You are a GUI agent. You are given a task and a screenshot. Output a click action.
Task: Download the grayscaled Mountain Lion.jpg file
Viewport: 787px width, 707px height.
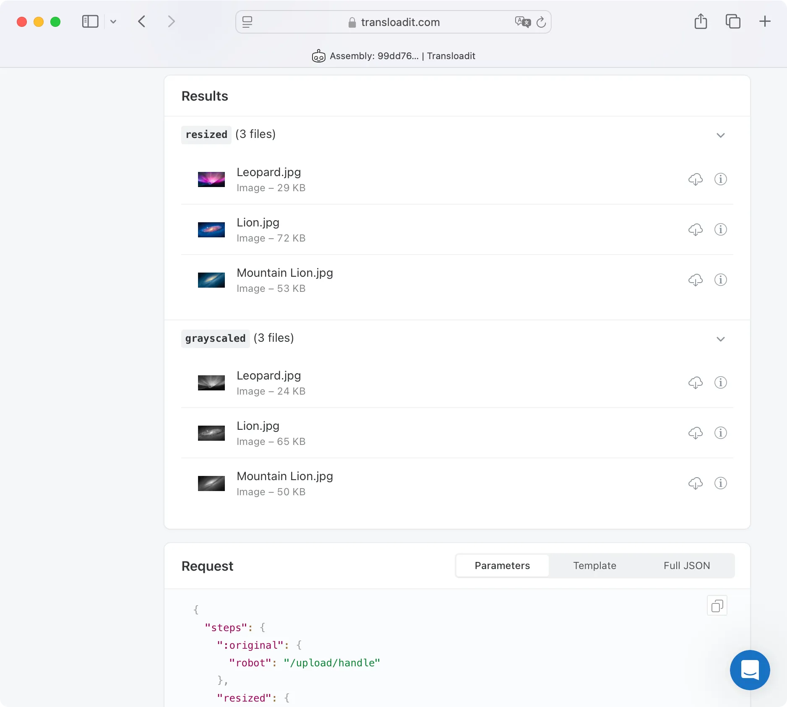pos(695,483)
